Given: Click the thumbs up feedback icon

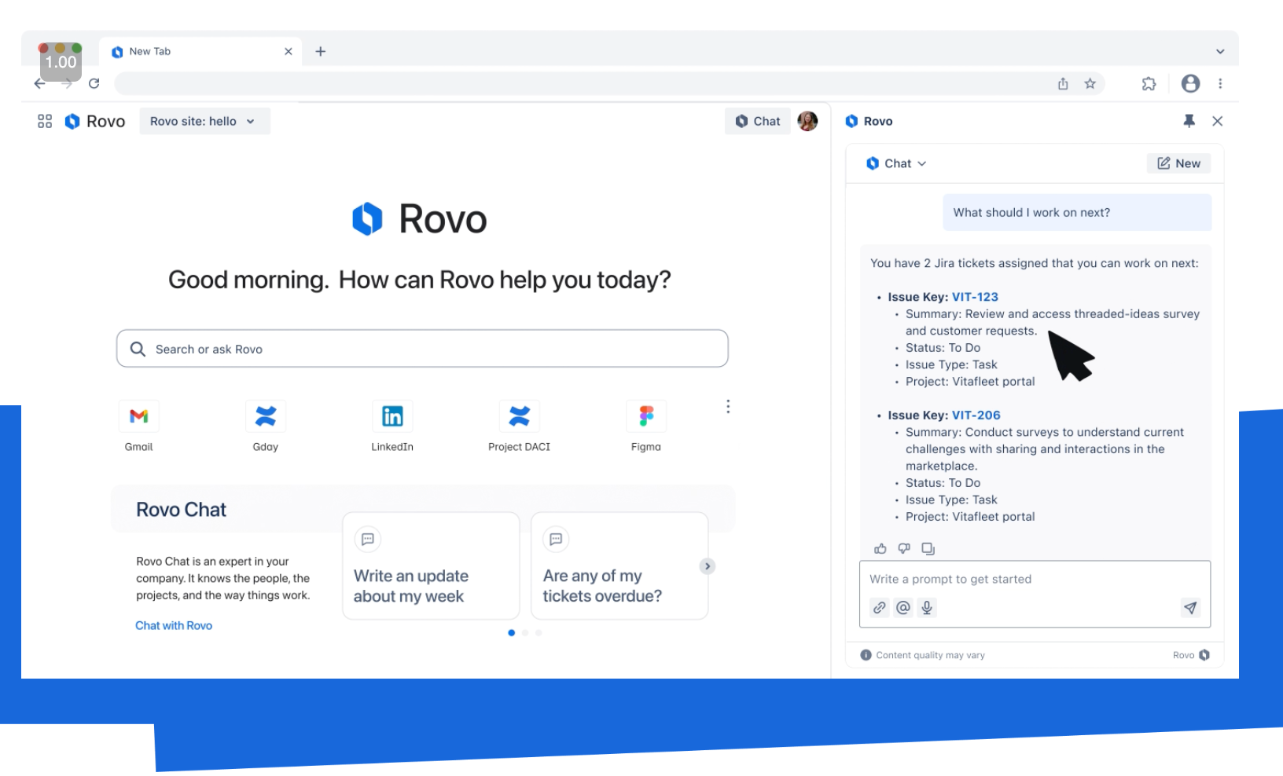Looking at the screenshot, I should 880,548.
